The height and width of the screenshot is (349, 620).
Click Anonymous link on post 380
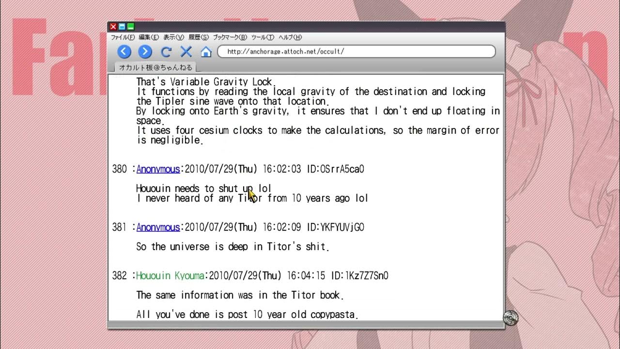158,169
